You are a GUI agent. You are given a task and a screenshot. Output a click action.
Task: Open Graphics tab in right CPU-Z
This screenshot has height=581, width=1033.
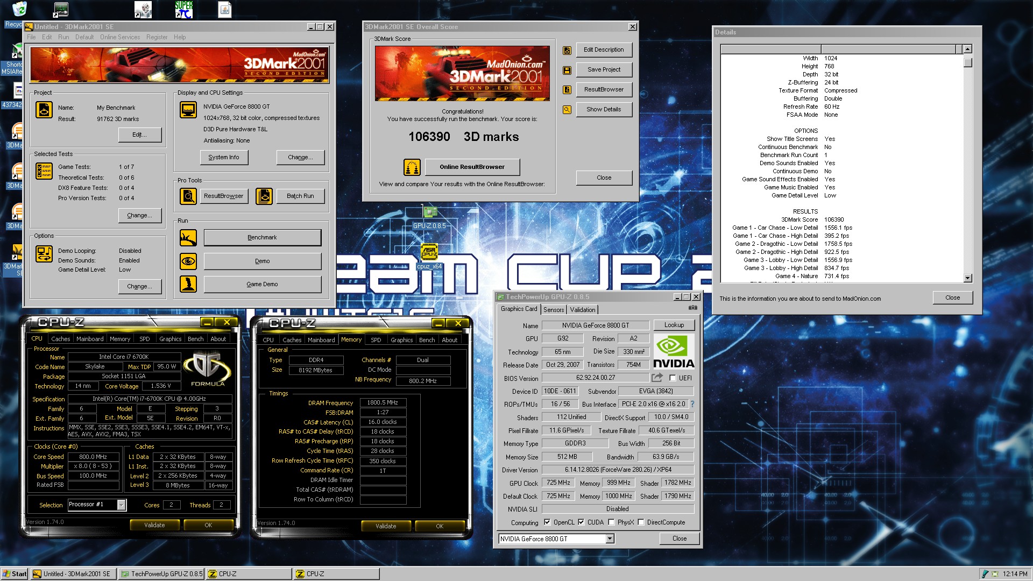[401, 340]
